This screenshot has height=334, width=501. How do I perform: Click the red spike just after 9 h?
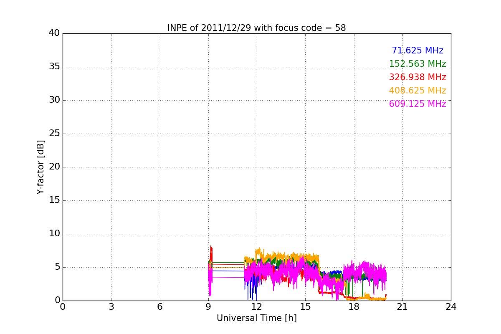[211, 255]
